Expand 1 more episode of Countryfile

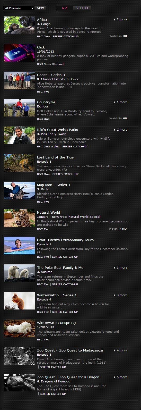click(120, 102)
